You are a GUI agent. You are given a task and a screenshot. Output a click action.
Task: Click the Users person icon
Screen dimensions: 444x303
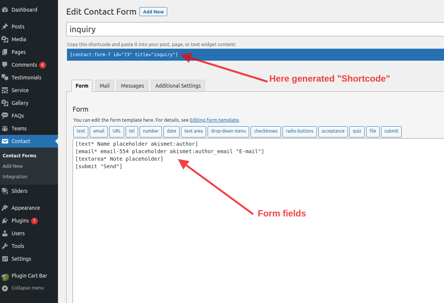tap(5, 233)
